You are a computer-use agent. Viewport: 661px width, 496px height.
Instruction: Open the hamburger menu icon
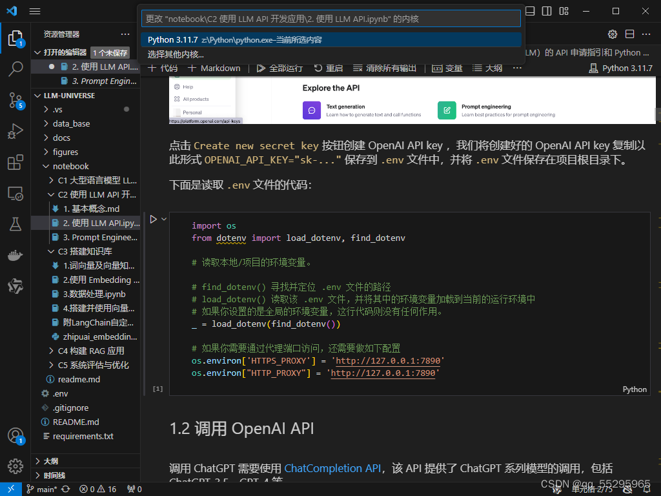[35, 11]
